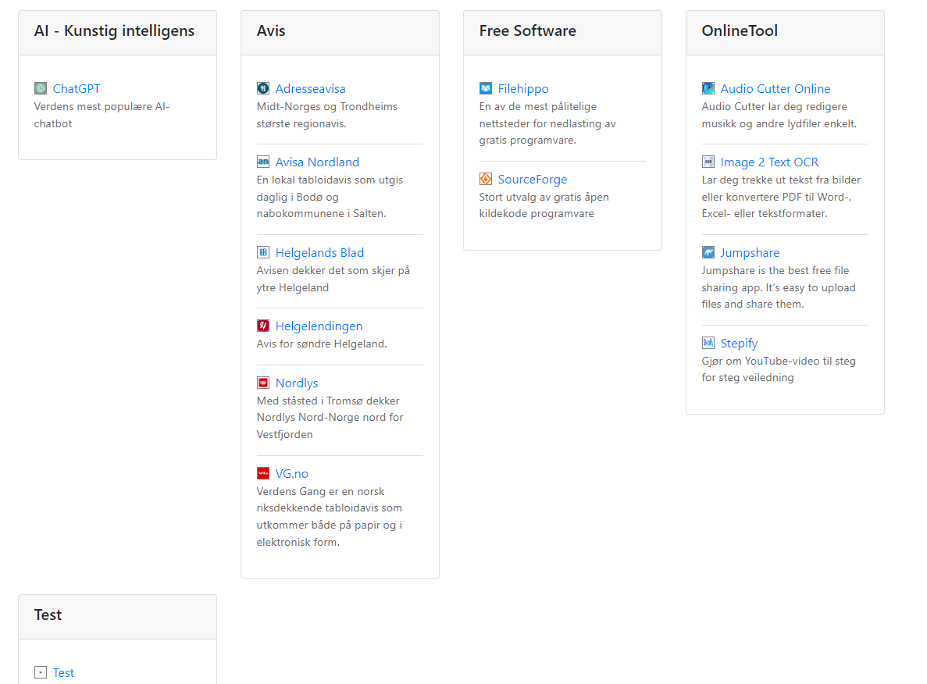
Task: Click the Filehippo favicon icon
Action: 486,89
